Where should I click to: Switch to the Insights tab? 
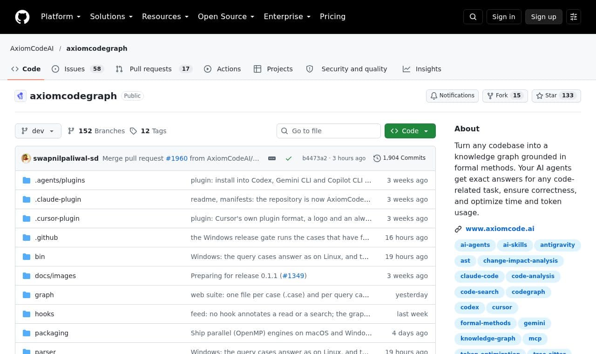click(422, 69)
